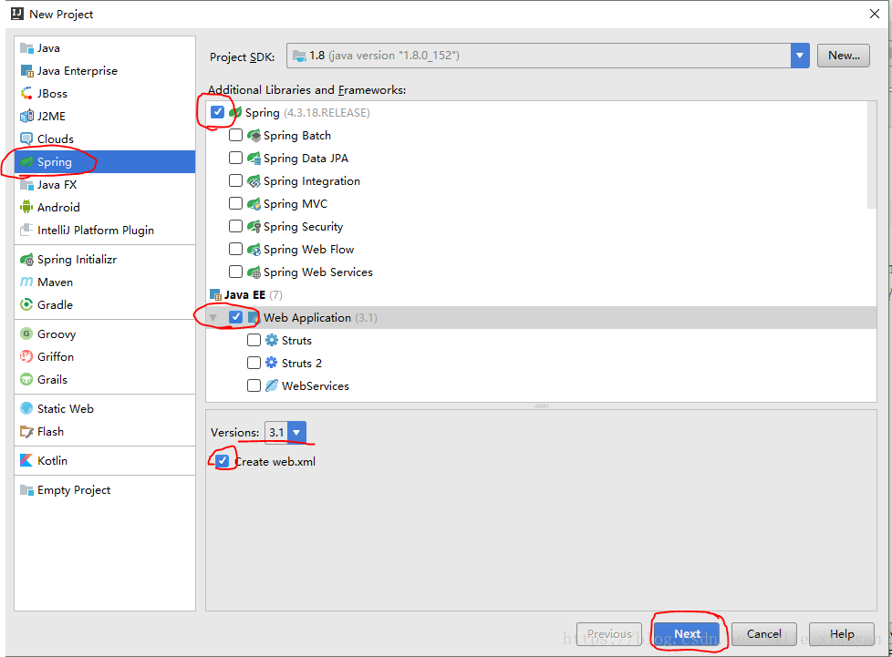Click the Gradle icon
This screenshot has height=657, width=892.
26,305
